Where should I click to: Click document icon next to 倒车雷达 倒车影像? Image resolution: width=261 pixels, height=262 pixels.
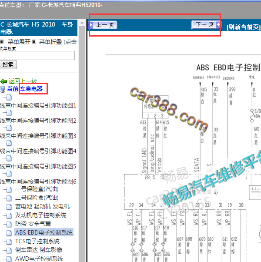[x=9, y=250]
